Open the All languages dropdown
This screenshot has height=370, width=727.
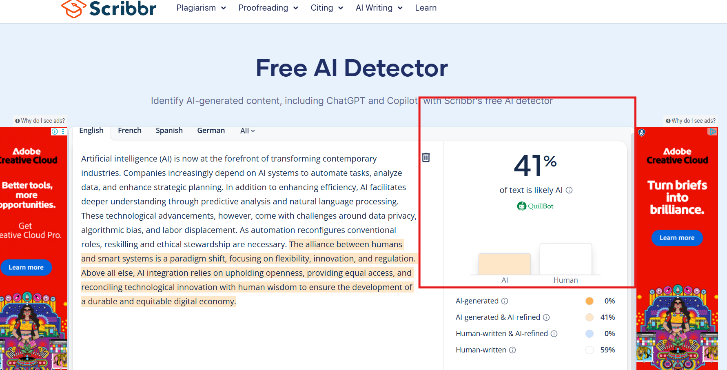coord(247,131)
